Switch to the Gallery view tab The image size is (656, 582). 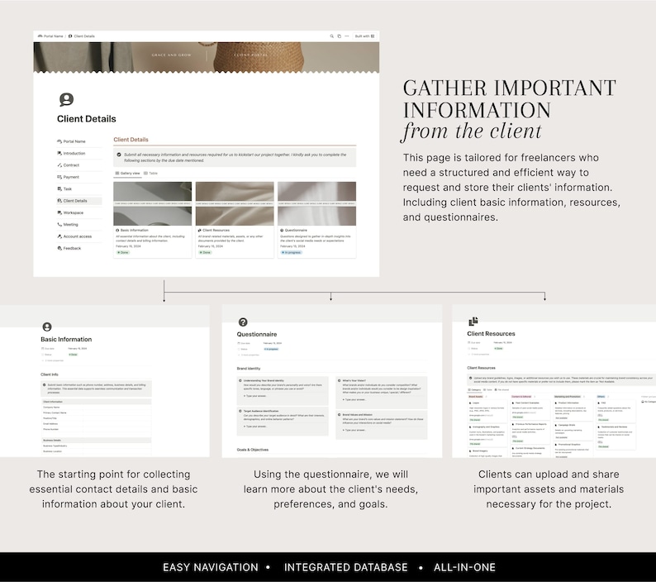[127, 174]
